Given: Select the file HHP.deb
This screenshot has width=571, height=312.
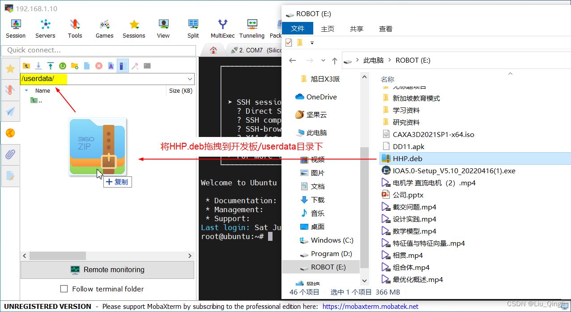Looking at the screenshot, I should (x=475, y=158).
